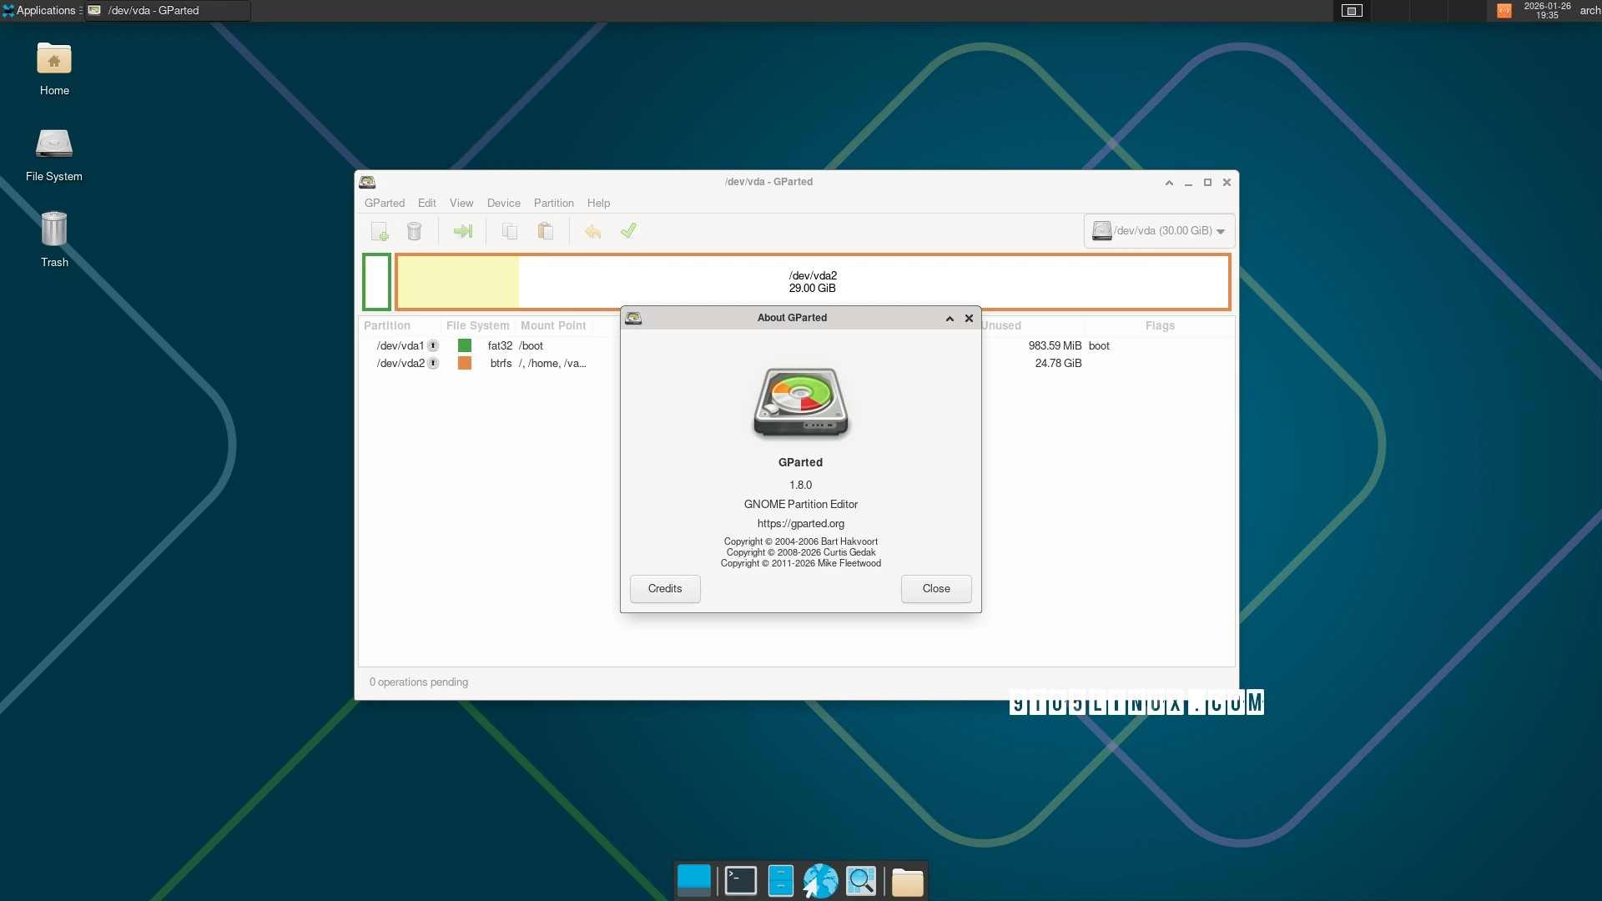Click the Undo last operation icon
The image size is (1602, 901).
coord(592,231)
